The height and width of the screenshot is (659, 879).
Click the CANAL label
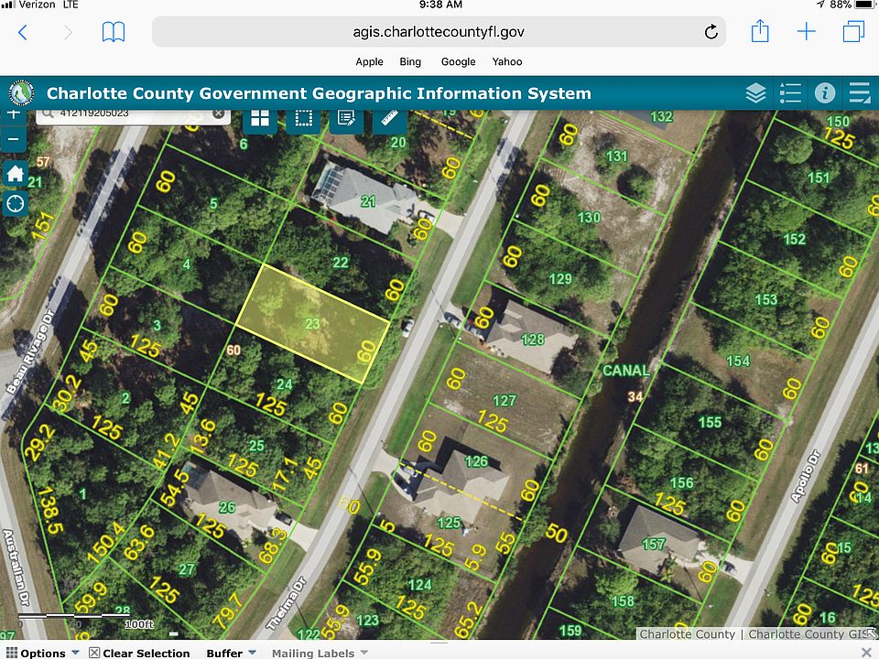[x=626, y=371]
